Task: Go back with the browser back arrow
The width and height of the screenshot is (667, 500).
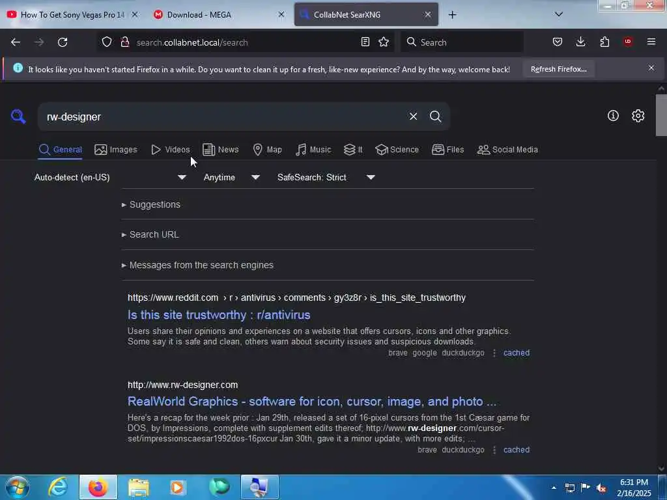Action: [16, 42]
